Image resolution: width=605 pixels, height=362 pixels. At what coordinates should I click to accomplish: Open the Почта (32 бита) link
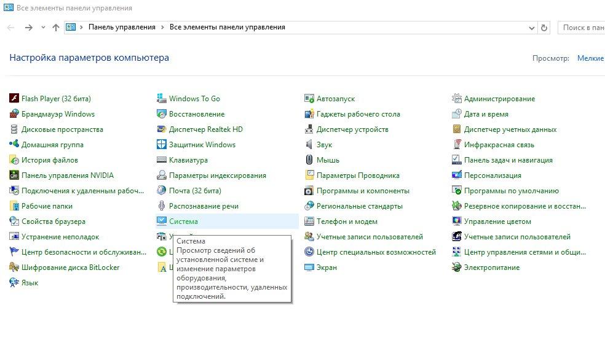click(x=195, y=191)
